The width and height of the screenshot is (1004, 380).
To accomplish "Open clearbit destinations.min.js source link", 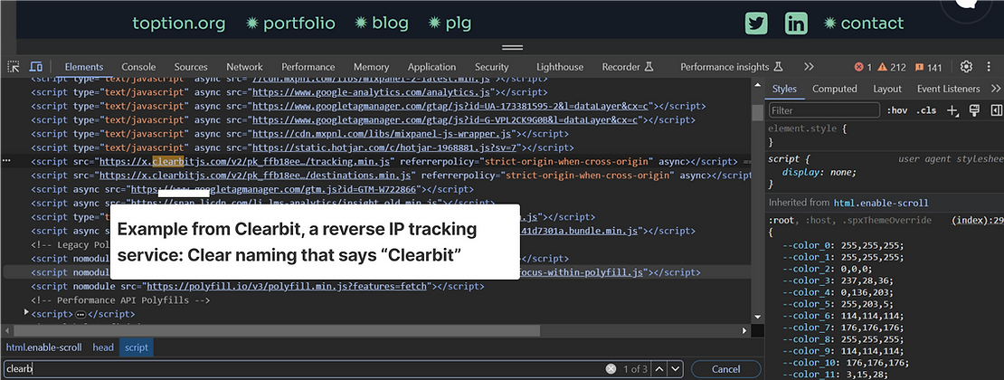I will [255, 175].
